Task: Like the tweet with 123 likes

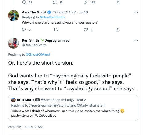Action: [85, 2]
